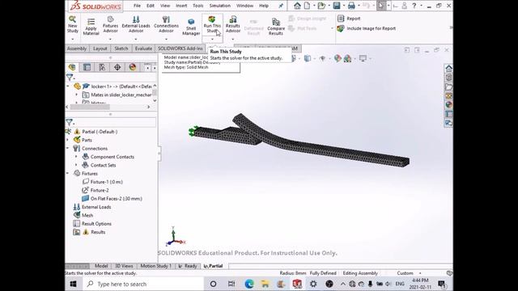Switch to the Evaluate ribbon tab
Screen dimensions: 518x291
click(143, 48)
